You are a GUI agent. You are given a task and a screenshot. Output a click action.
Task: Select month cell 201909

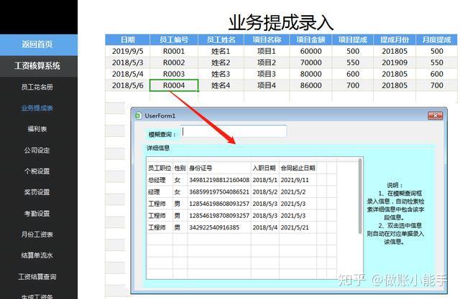click(x=395, y=62)
